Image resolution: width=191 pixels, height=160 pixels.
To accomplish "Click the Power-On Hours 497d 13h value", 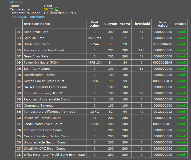I will [x=94, y=63].
